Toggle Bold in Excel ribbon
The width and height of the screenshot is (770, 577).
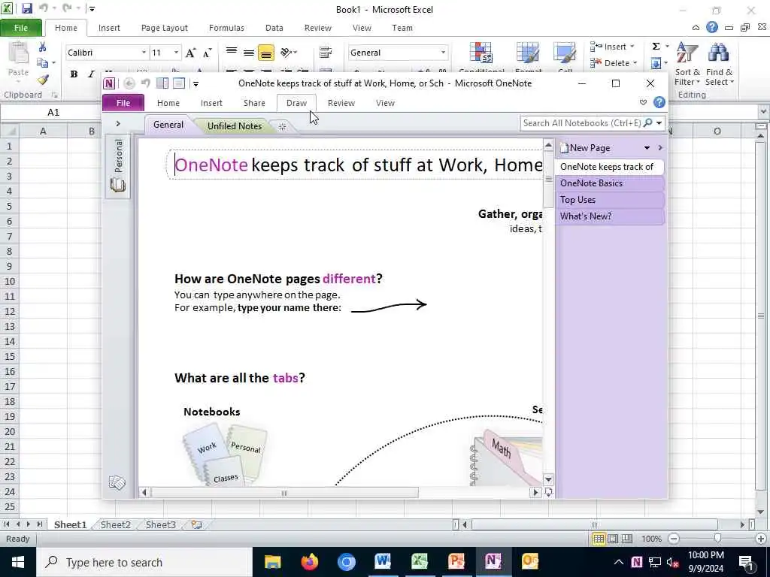pos(74,74)
